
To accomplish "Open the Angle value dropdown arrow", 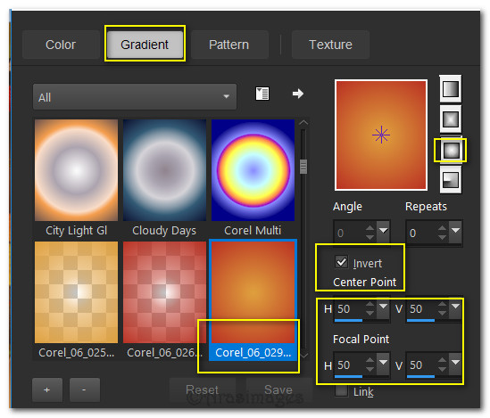I will point(383,231).
